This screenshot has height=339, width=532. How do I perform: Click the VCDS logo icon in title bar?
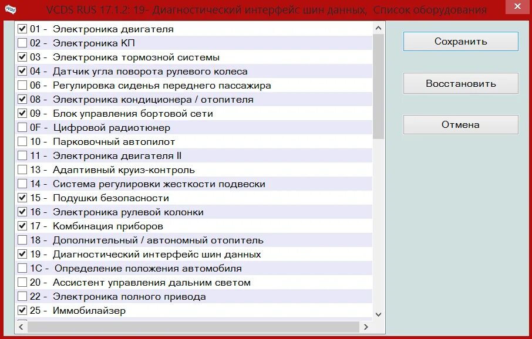[11, 9]
